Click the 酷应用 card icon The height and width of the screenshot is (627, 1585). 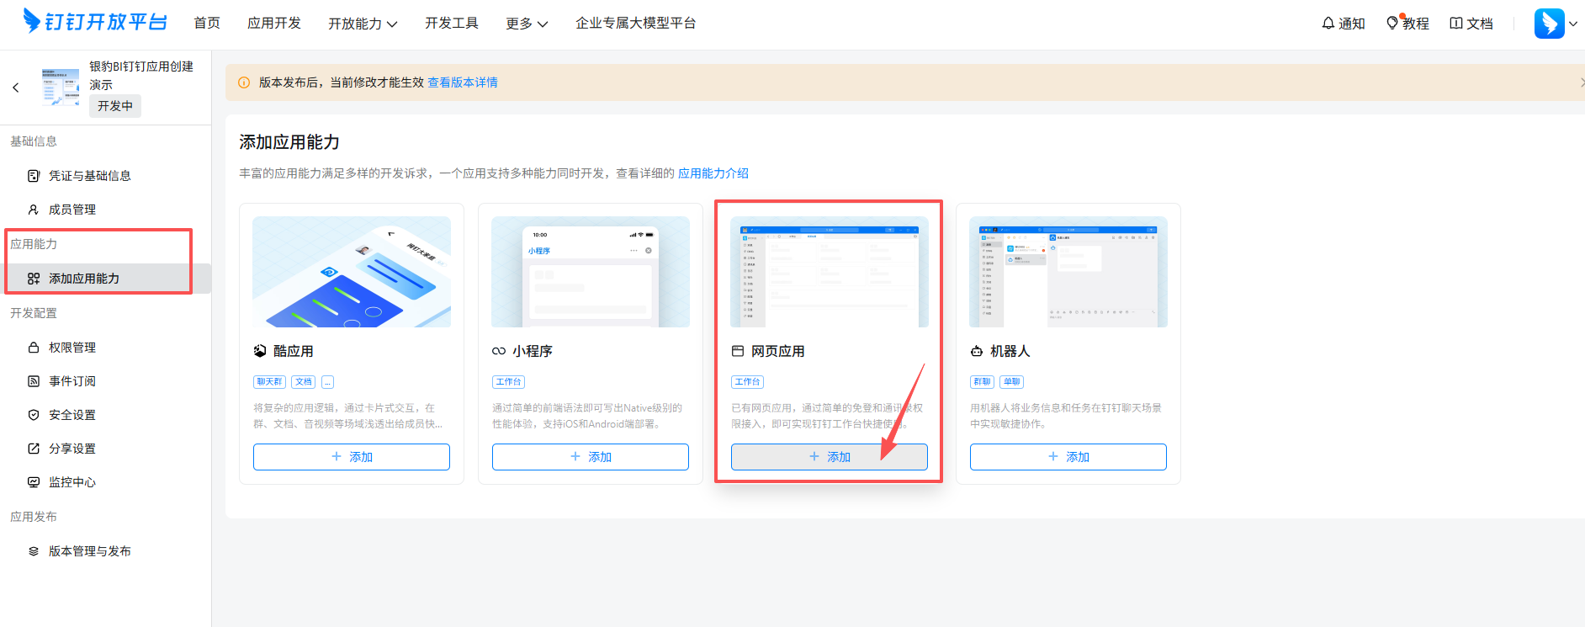[260, 351]
